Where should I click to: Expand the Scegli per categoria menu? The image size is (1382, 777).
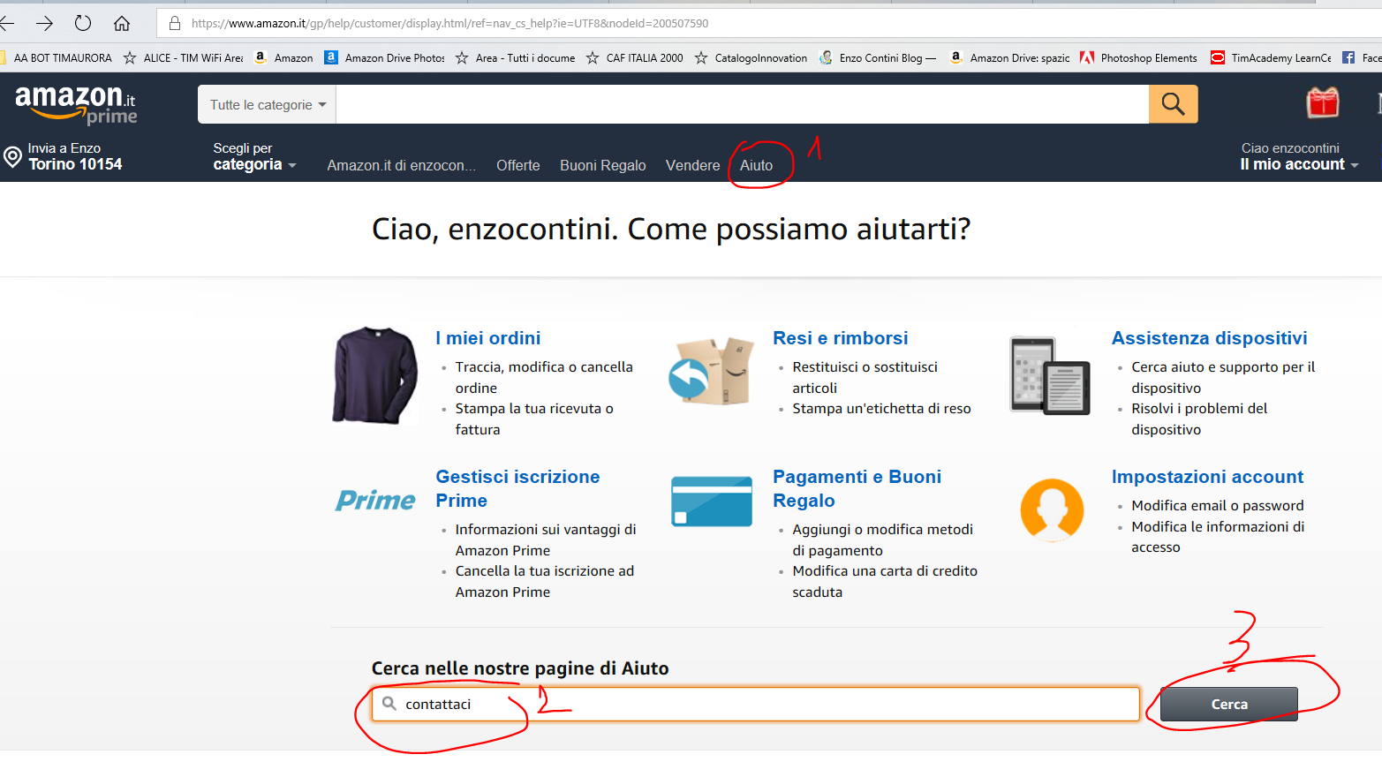click(253, 157)
